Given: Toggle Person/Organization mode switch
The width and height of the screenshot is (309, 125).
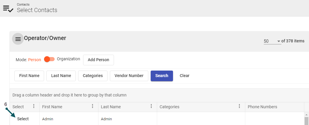Looking at the screenshot, I should click(49, 59).
